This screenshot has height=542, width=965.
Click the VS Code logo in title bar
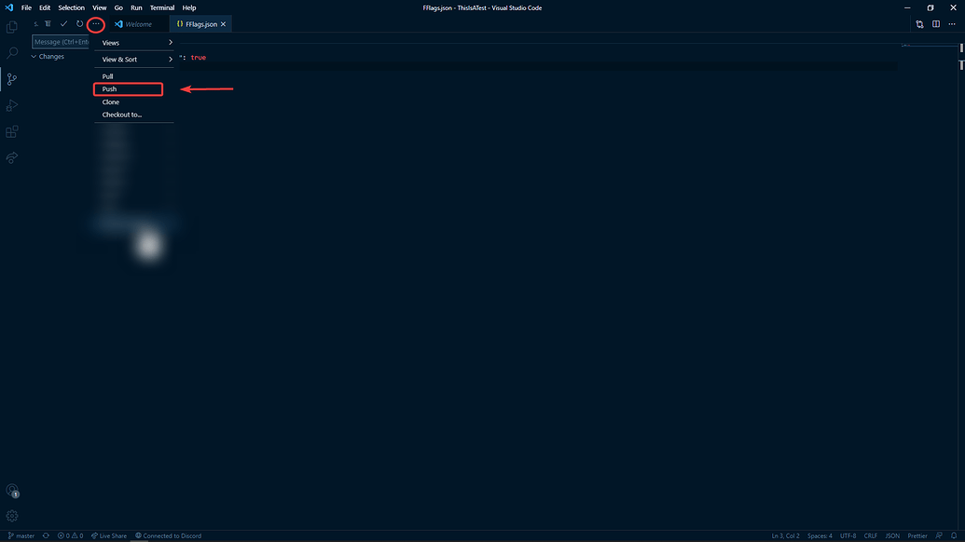(8, 7)
